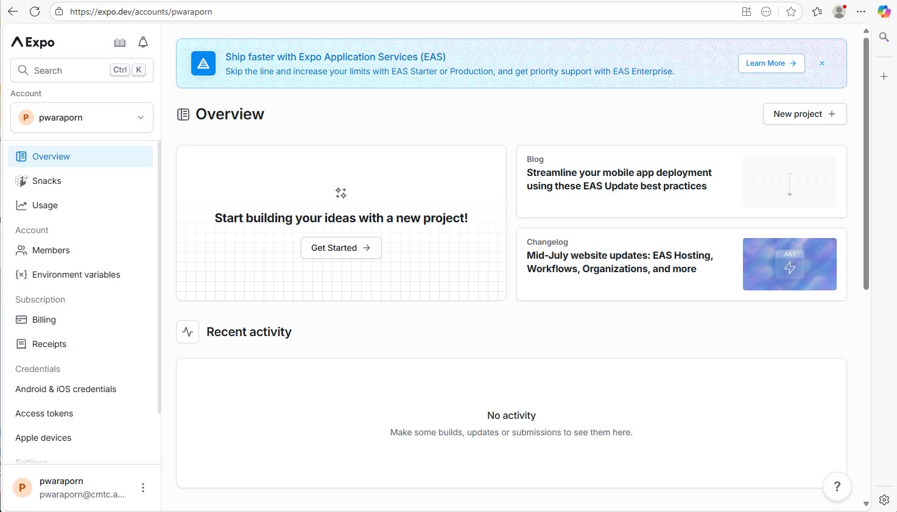Open Billing in the sidebar
The image size is (897, 512).
pyautogui.click(x=44, y=320)
